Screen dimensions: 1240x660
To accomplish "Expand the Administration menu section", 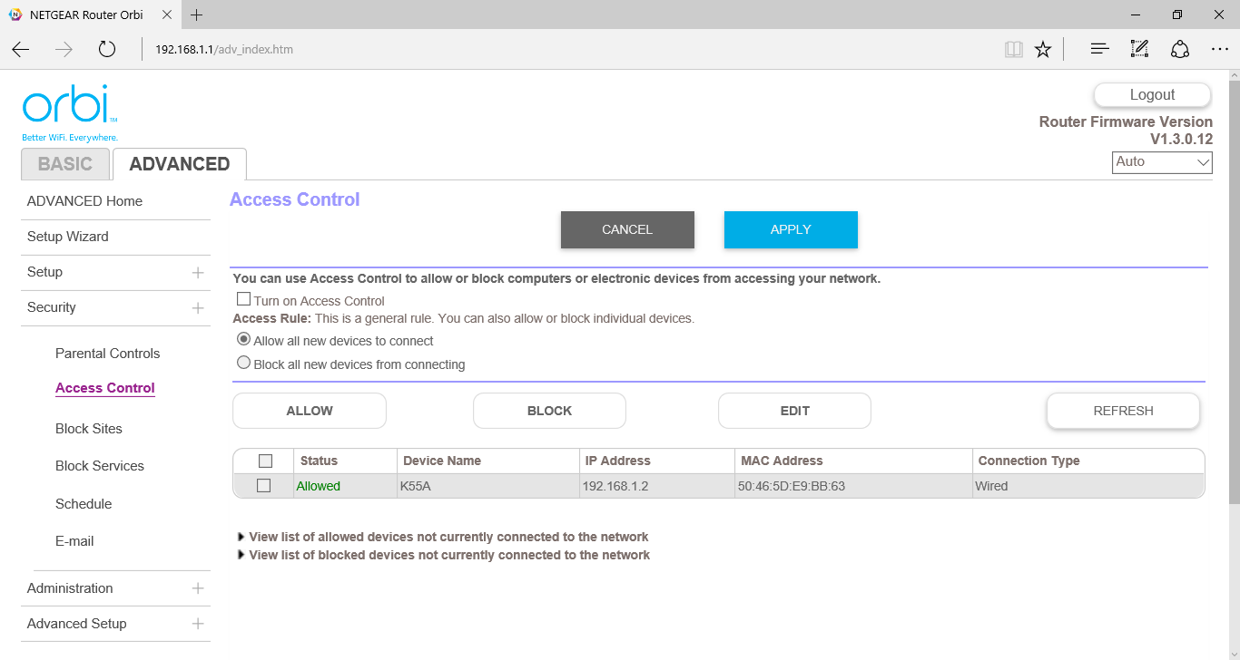I will pyautogui.click(x=197, y=588).
